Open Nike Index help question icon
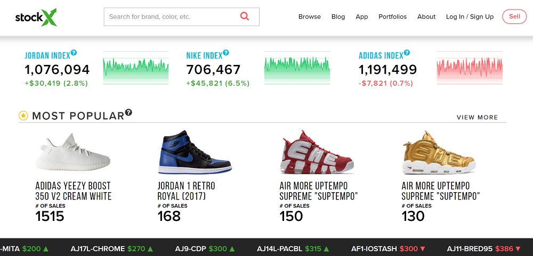 coord(226,53)
